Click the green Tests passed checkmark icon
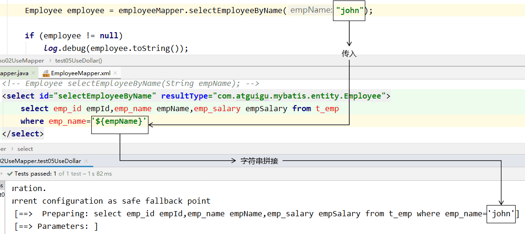The width and height of the screenshot is (525, 234). (x=10, y=174)
